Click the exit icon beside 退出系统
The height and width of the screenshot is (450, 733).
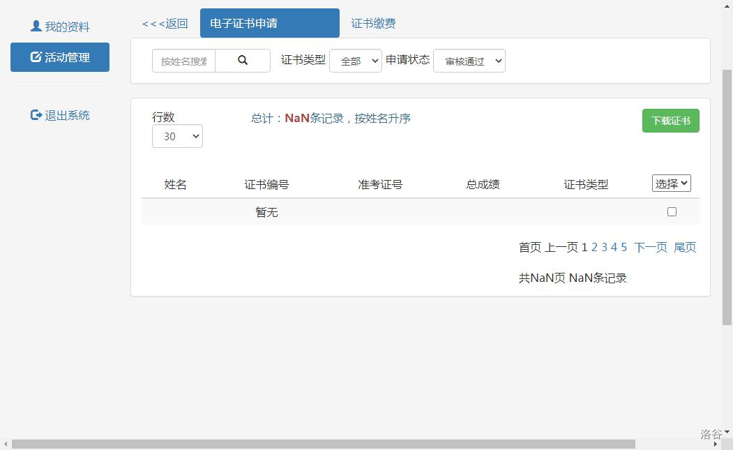tap(36, 115)
